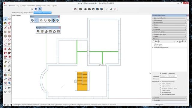Toggle 'Скрыт. геометр.' checkbox

[x=160, y=84]
